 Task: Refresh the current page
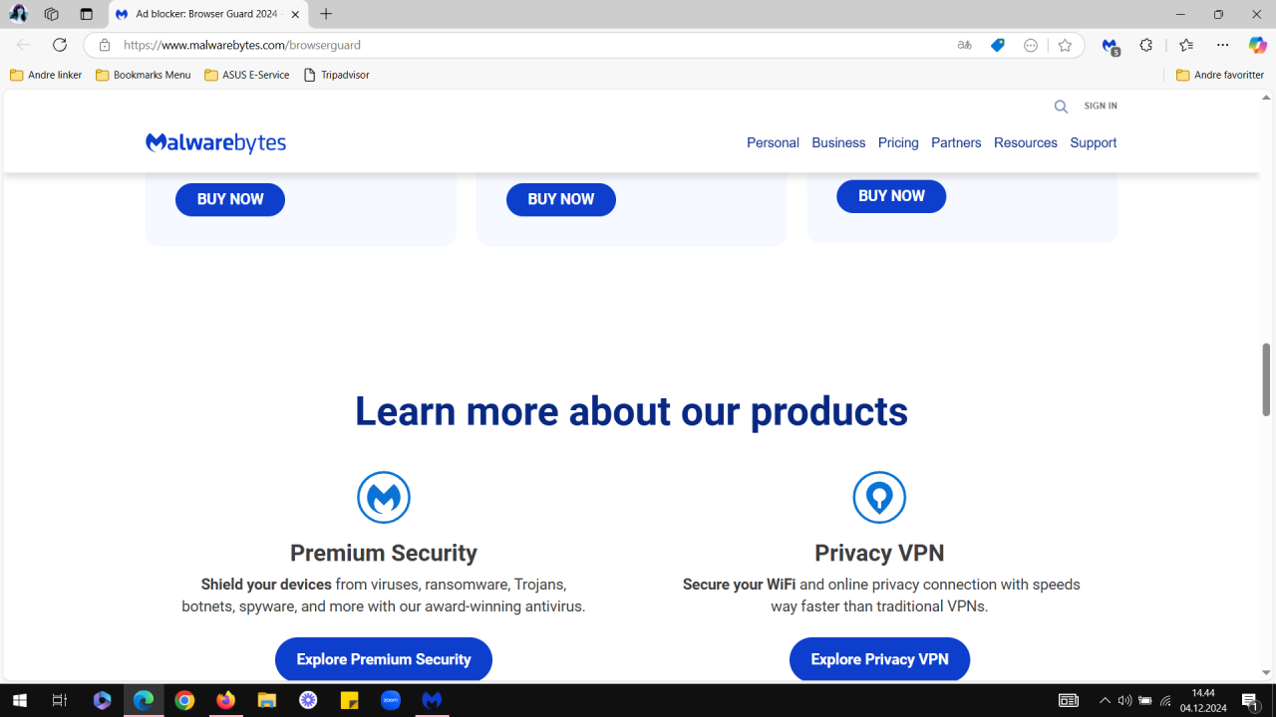60,45
